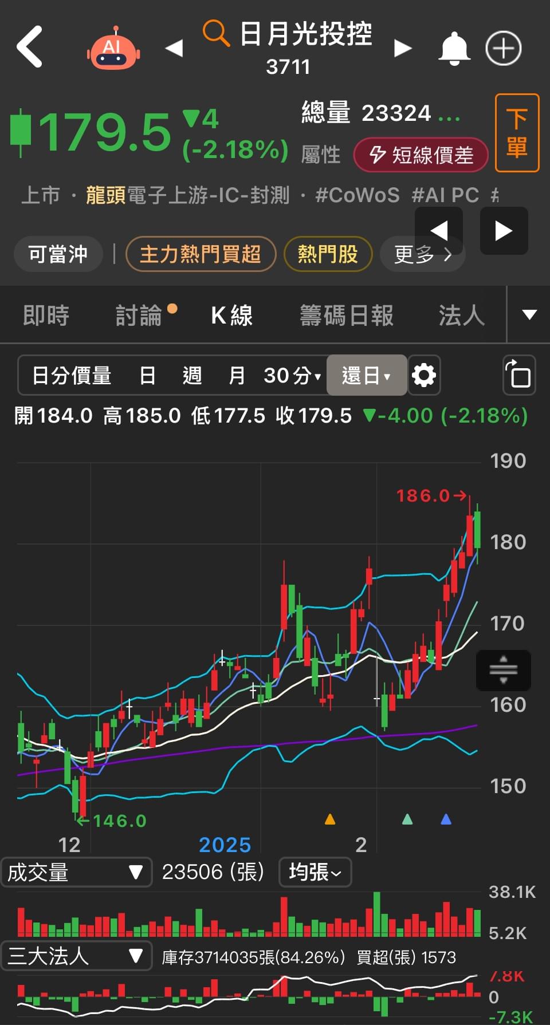Tap the 總量 23324 volume text
The image size is (550, 1025).
(380, 113)
